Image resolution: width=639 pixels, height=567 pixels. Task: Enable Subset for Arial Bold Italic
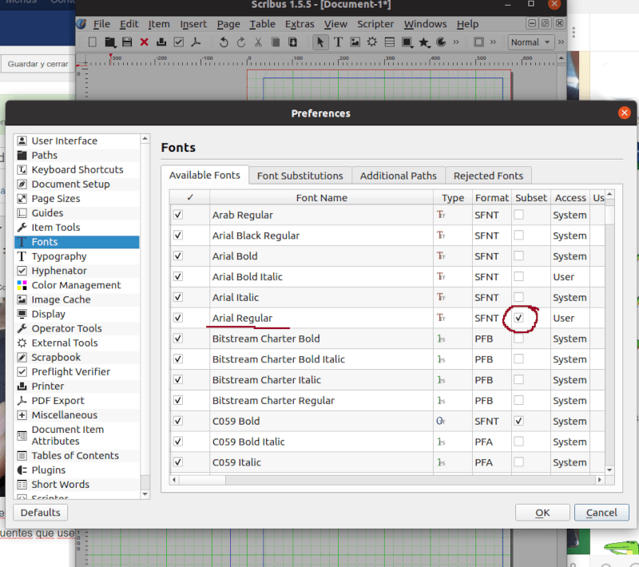point(518,276)
